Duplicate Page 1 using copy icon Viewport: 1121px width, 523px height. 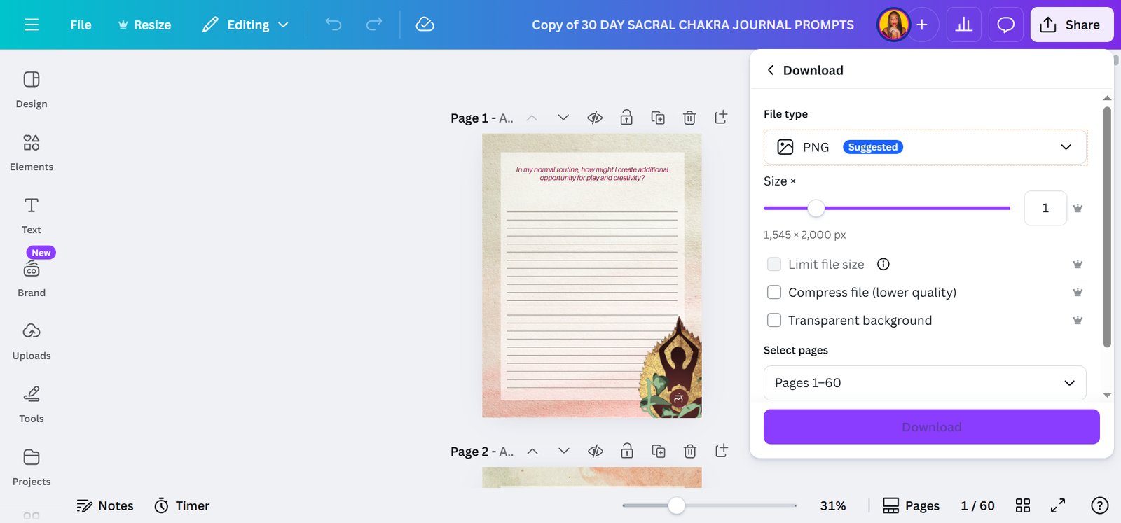point(658,118)
